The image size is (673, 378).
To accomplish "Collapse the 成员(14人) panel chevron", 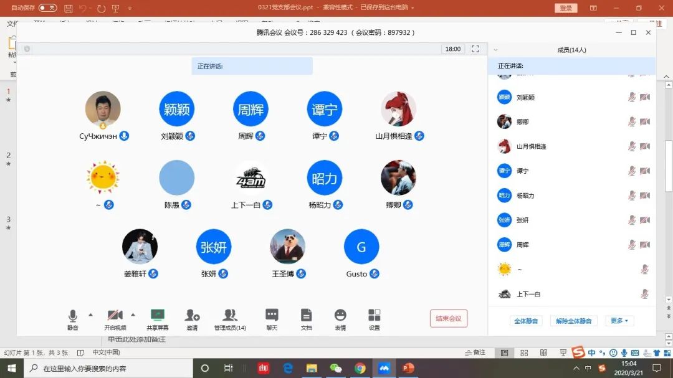I will (x=495, y=50).
